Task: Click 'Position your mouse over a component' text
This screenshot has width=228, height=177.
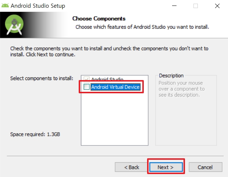Action: (x=182, y=89)
